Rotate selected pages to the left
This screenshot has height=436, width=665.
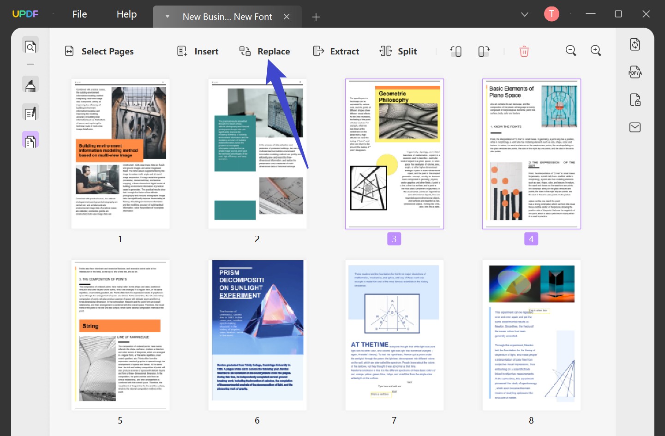456,51
